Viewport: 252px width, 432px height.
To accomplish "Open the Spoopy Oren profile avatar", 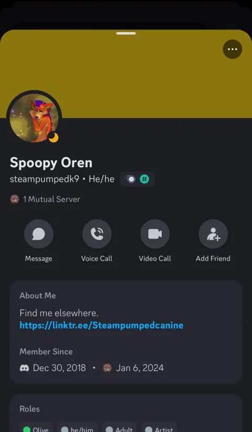I will (x=34, y=118).
